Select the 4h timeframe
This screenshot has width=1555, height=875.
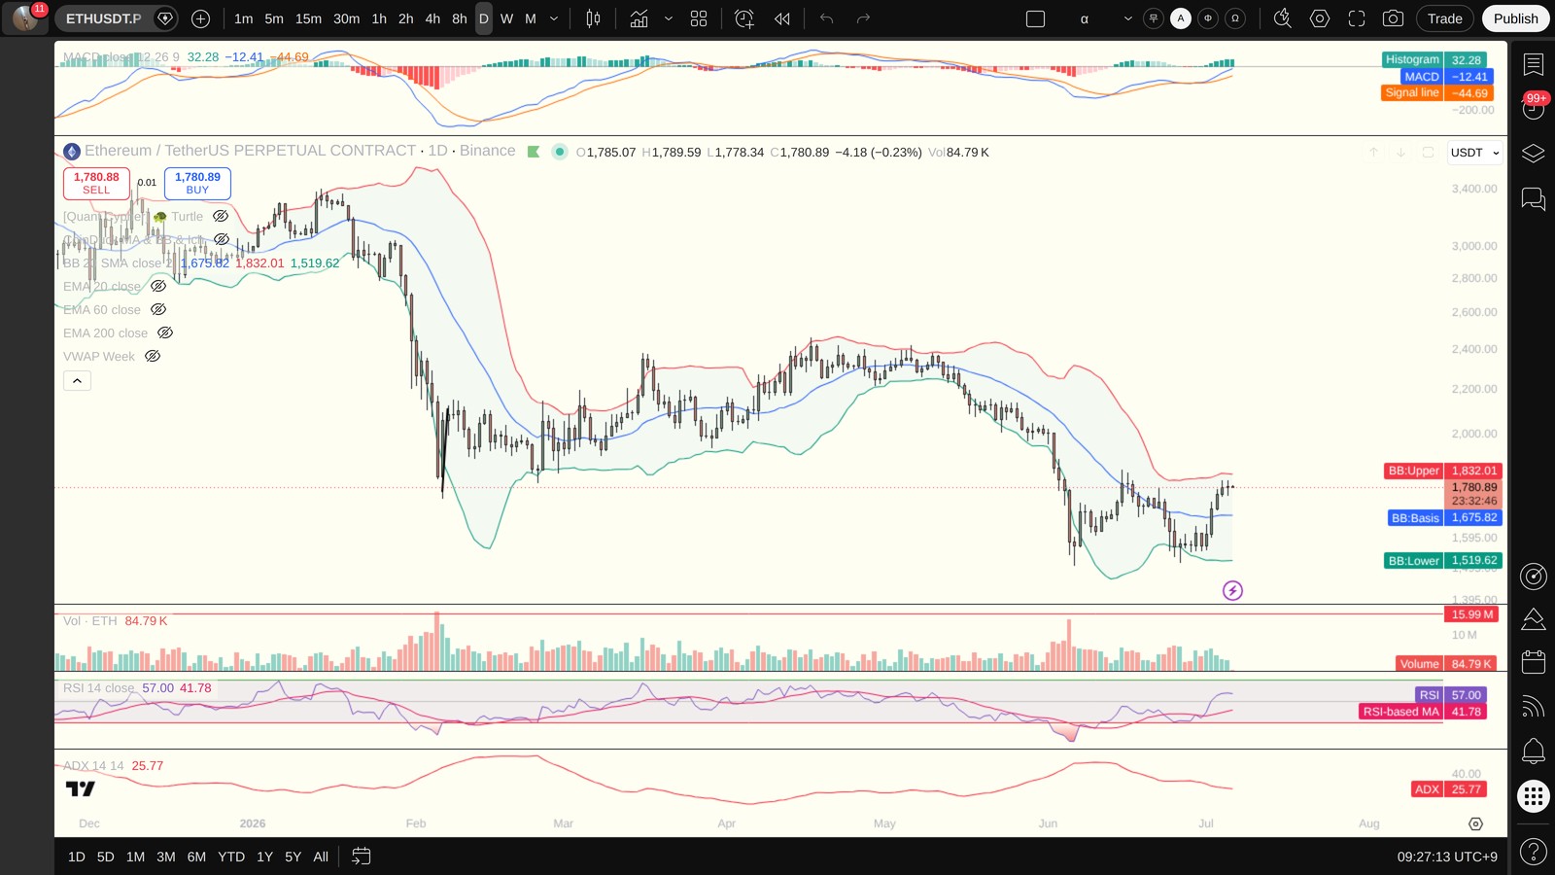coord(432,18)
